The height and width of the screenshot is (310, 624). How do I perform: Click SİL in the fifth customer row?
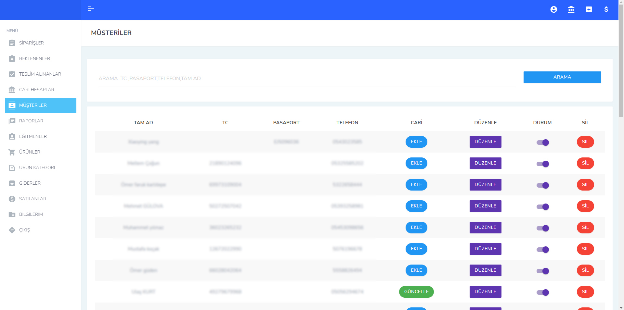click(x=585, y=228)
